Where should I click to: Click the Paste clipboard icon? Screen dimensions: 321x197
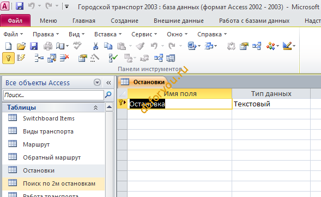(122, 46)
